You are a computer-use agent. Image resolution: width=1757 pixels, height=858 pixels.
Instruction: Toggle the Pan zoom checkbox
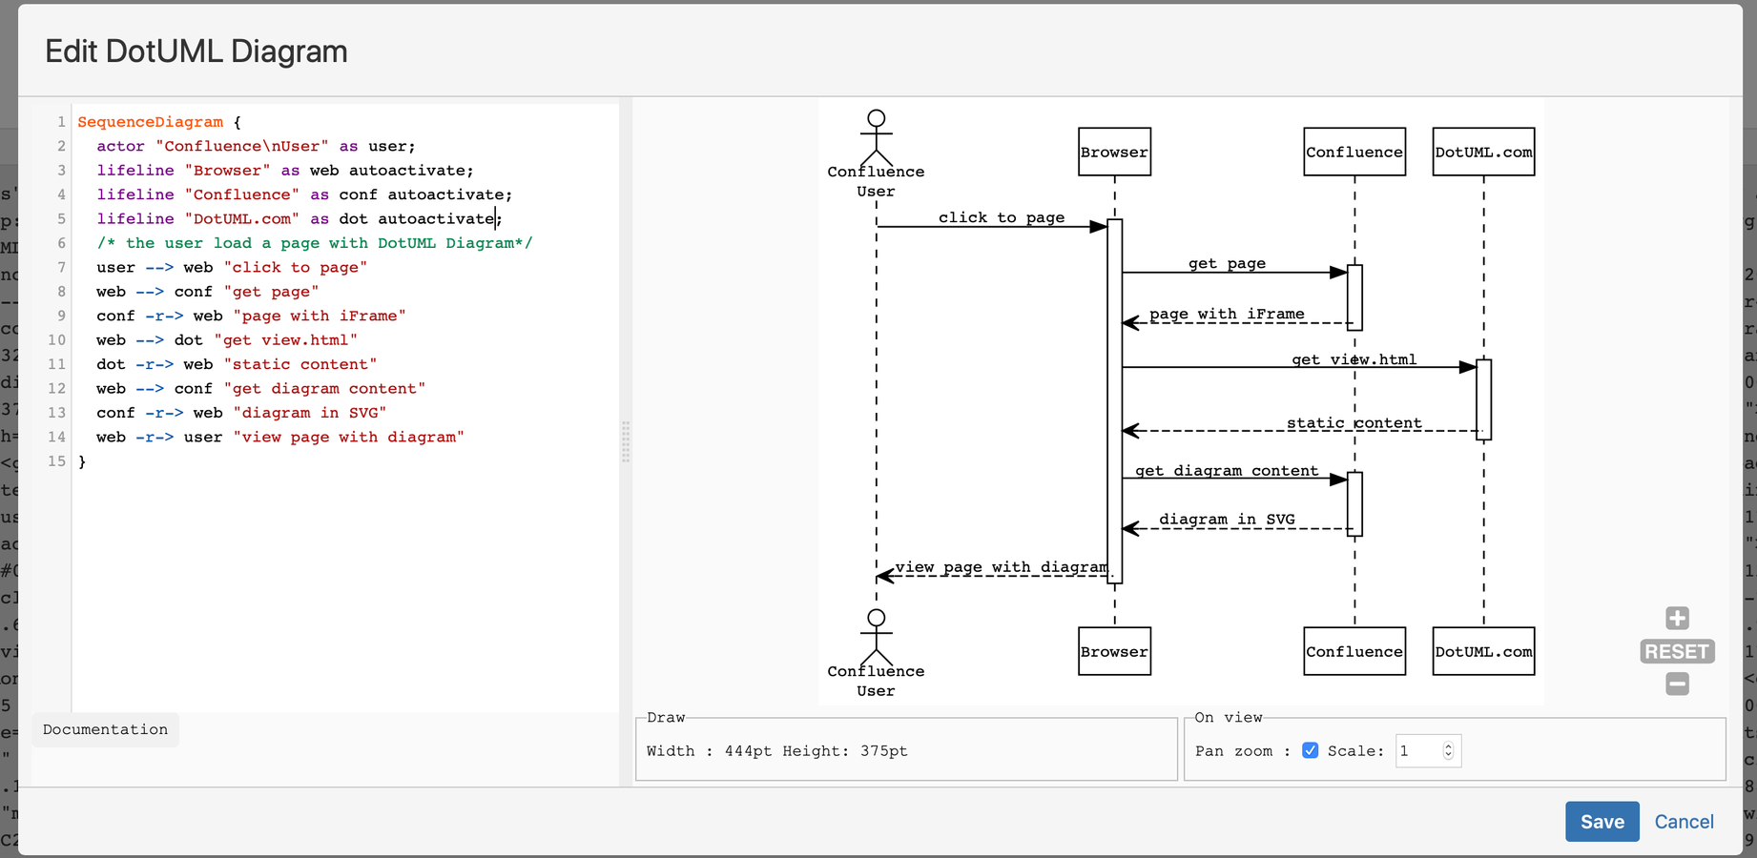tap(1311, 750)
